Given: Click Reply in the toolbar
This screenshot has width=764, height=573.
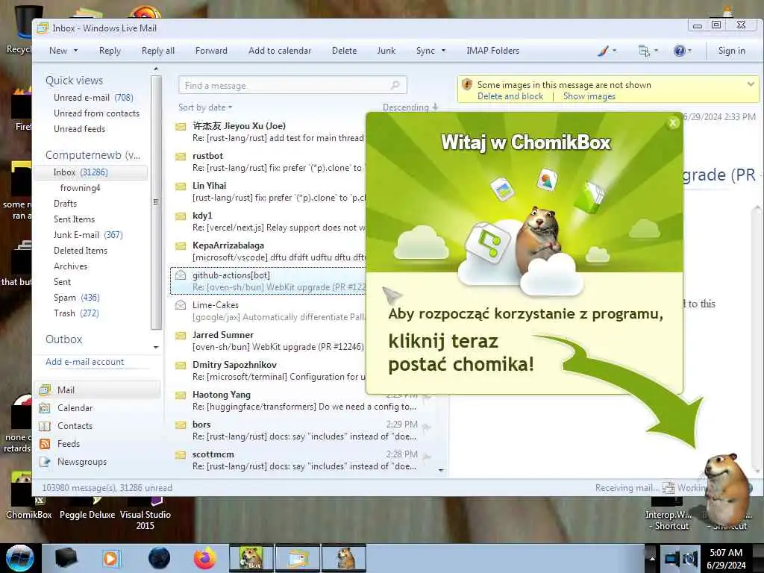Looking at the screenshot, I should coord(110,51).
